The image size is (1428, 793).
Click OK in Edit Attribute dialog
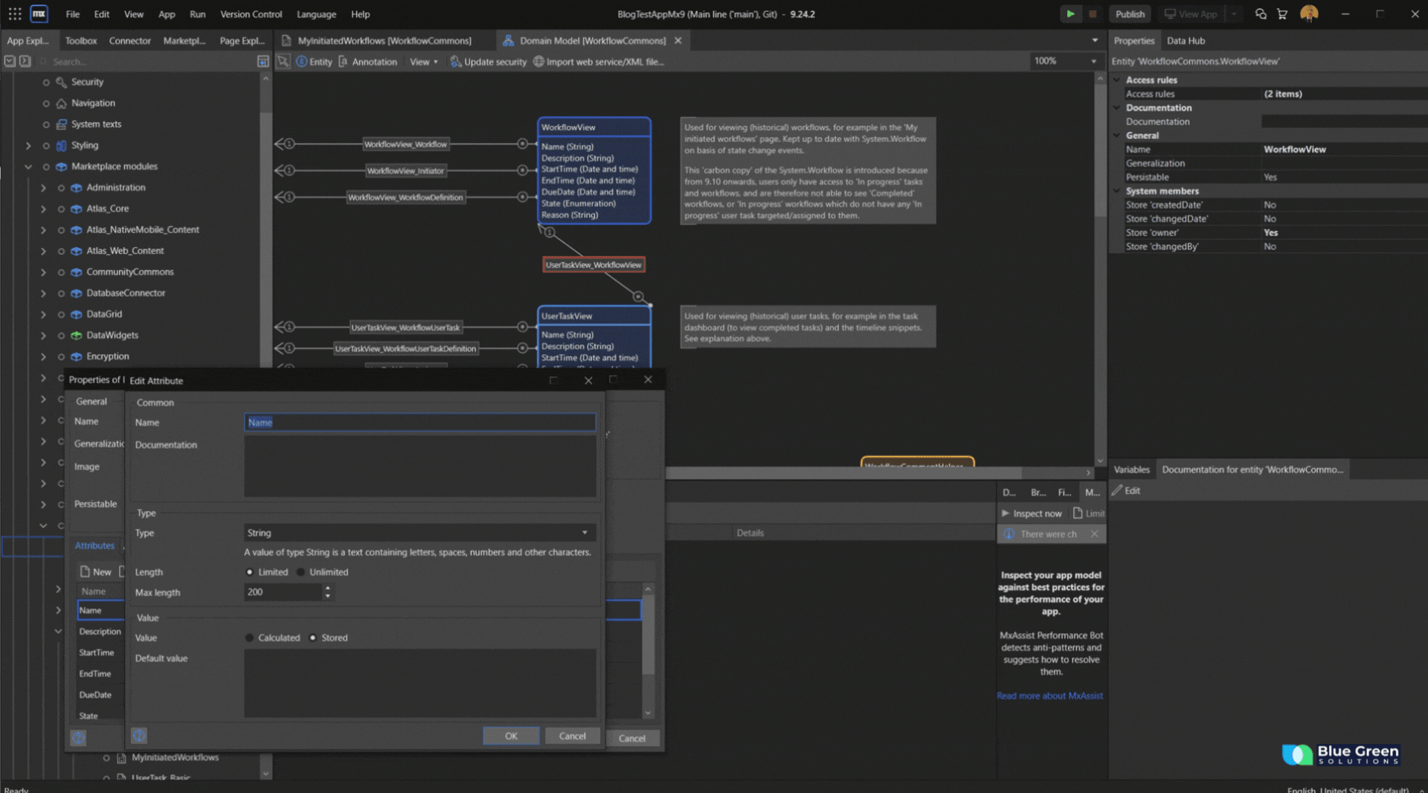tap(511, 736)
